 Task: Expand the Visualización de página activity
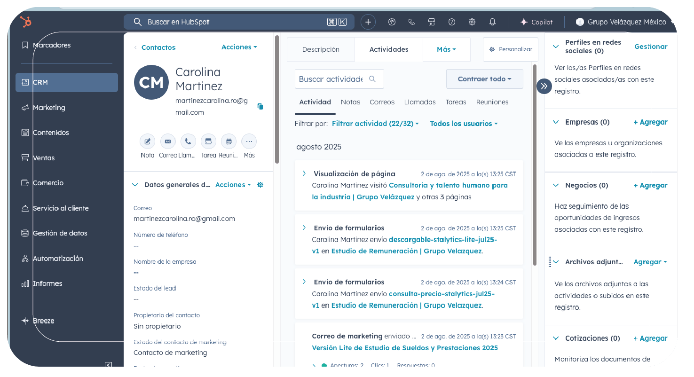coord(304,174)
